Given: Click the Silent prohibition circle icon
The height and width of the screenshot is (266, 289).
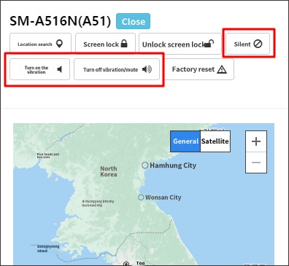Looking at the screenshot, I should pos(258,44).
